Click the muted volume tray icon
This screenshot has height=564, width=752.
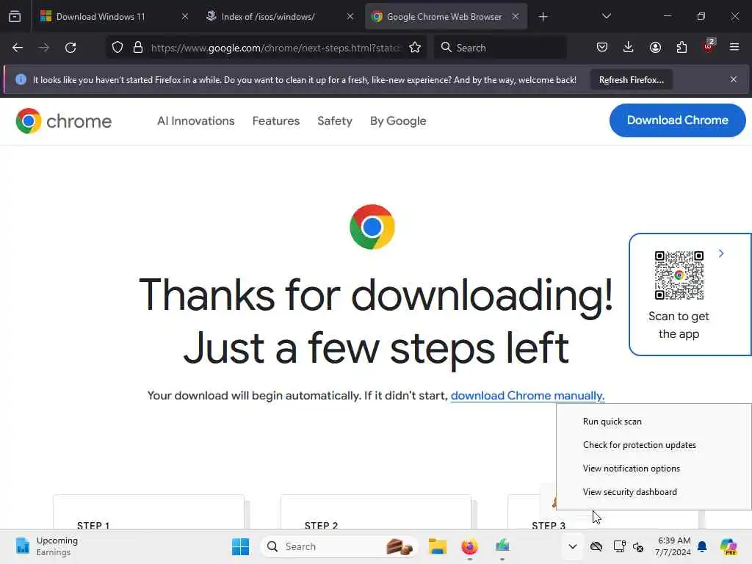click(638, 546)
